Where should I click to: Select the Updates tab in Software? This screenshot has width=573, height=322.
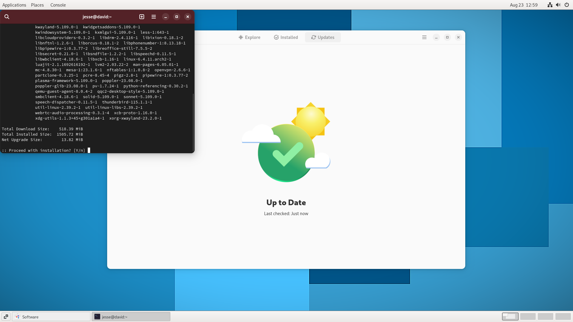coord(323,37)
